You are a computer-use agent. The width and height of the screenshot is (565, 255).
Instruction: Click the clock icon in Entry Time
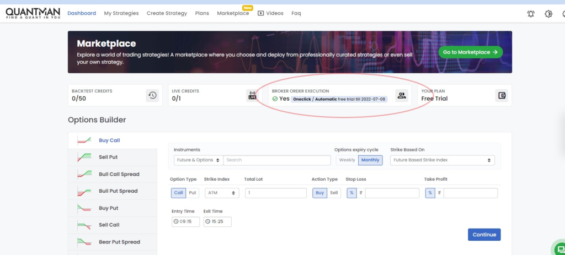176,221
